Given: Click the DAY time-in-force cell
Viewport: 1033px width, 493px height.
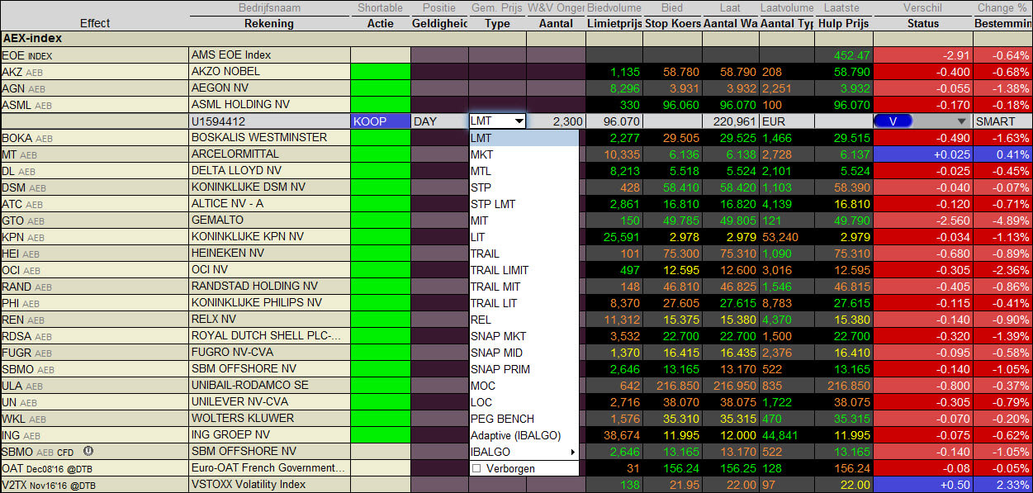Looking at the screenshot, I should tap(439, 121).
